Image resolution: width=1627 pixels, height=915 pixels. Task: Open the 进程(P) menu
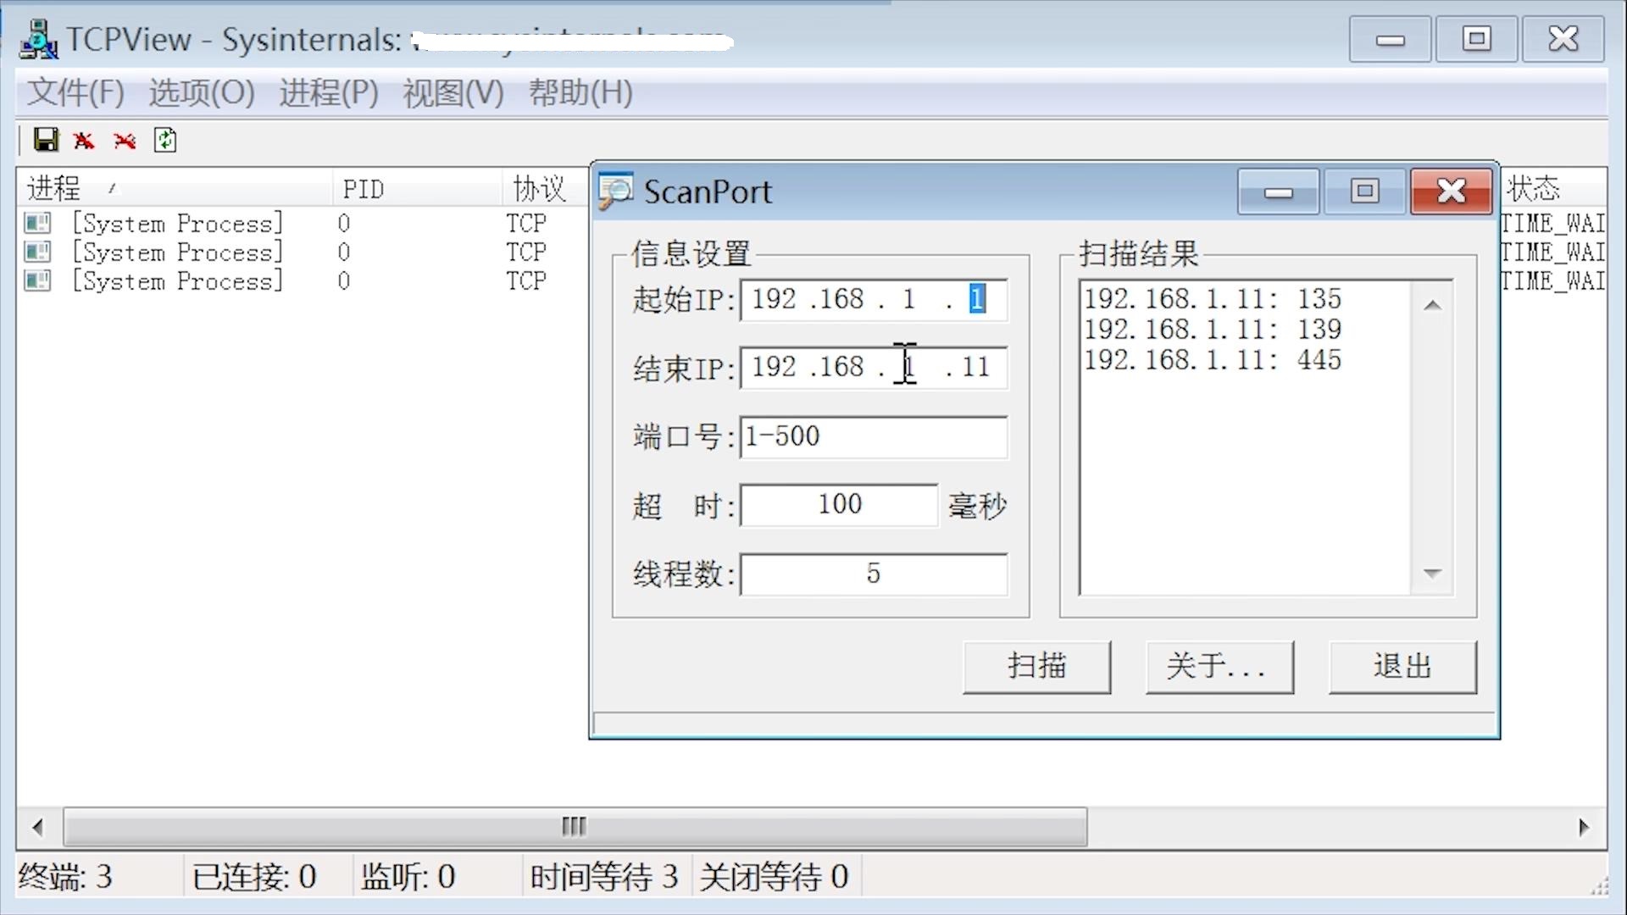tap(329, 92)
